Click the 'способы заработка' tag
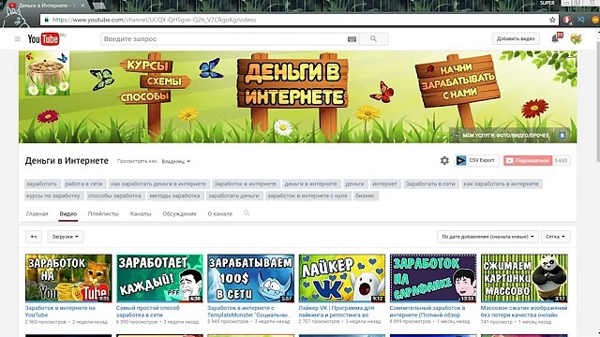This screenshot has height=337, width=600. pos(114,196)
